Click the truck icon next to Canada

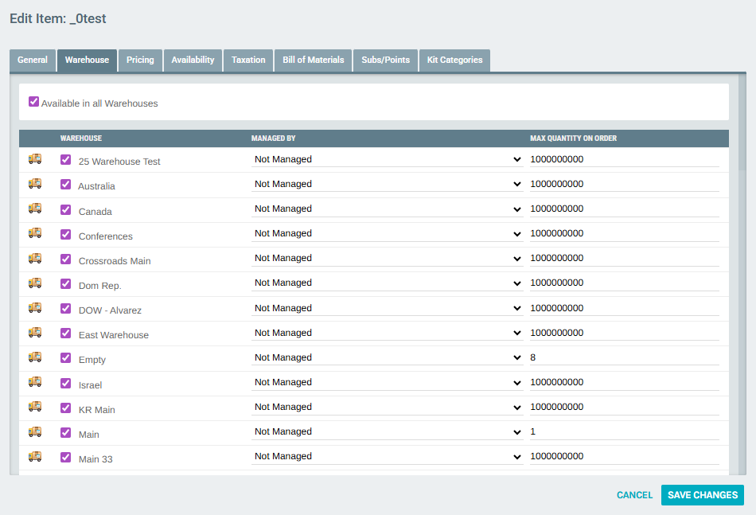click(x=35, y=209)
